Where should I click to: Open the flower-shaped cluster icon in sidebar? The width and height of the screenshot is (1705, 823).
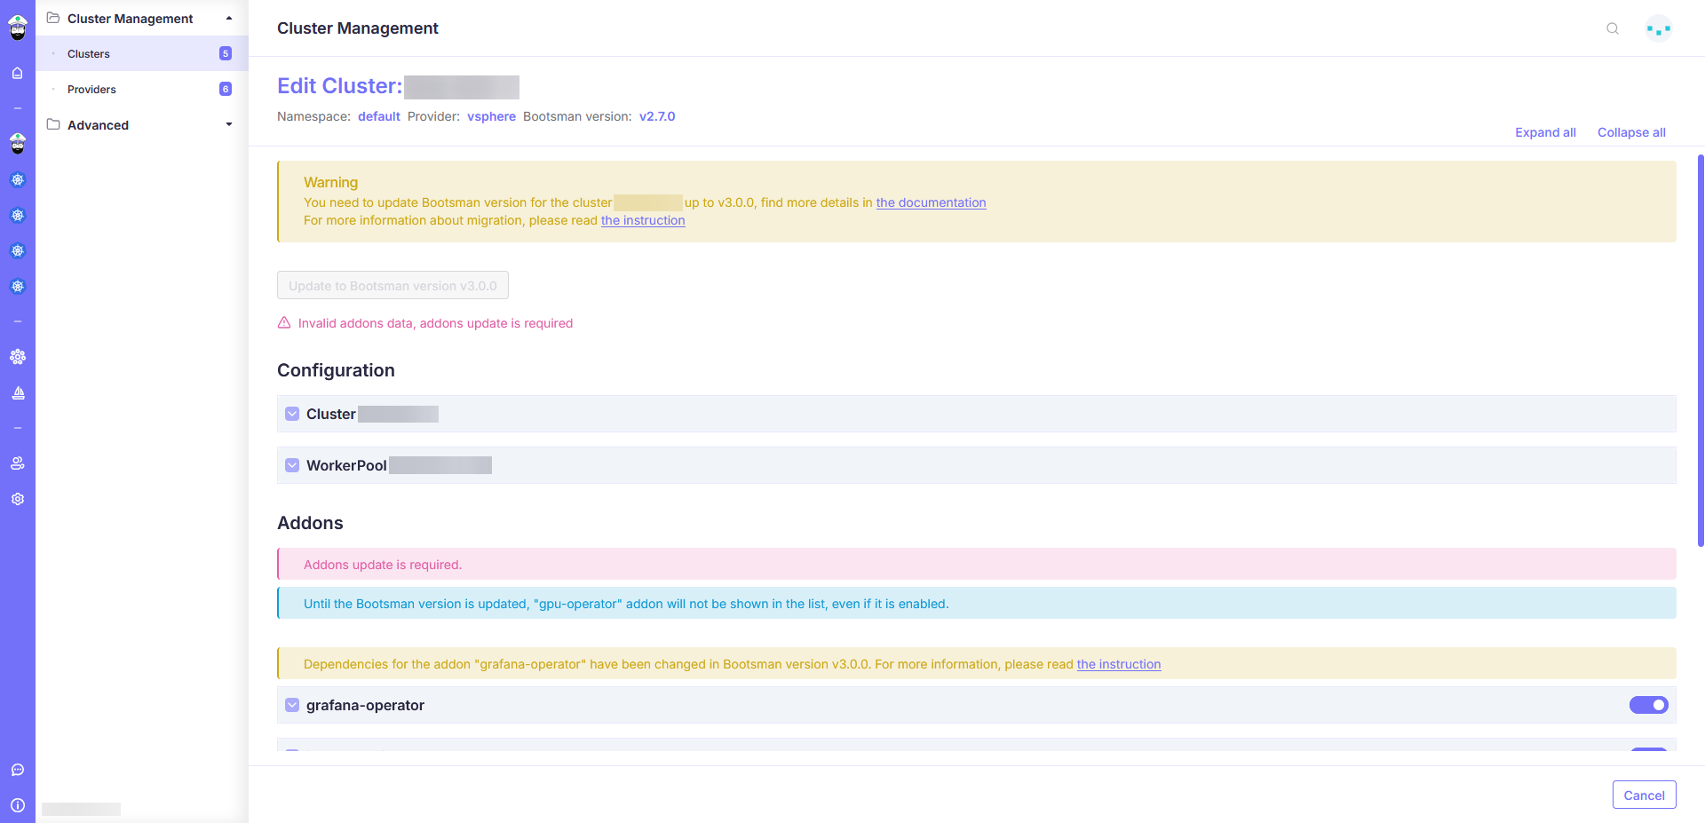pos(18,357)
